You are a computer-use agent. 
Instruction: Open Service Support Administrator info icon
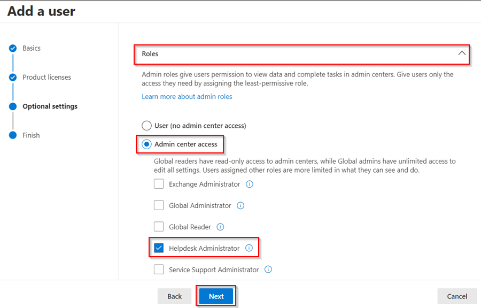tap(268, 269)
